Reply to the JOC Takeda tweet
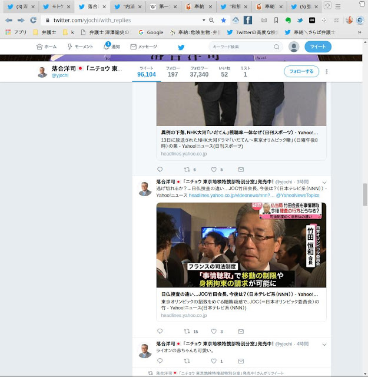Image resolution: width=368 pixels, height=377 pixels. pos(160,331)
